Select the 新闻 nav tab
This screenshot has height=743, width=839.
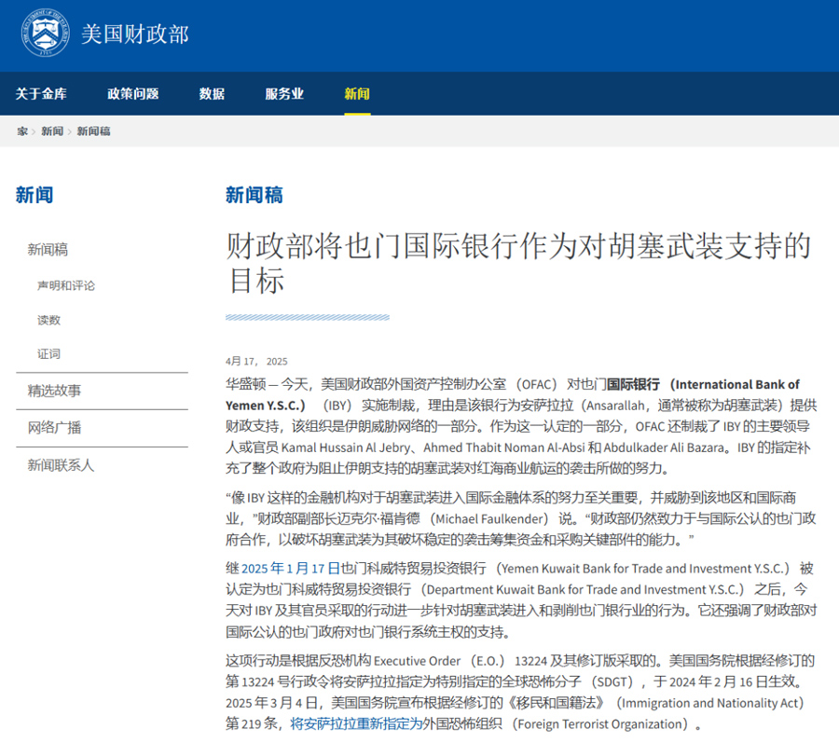(357, 94)
